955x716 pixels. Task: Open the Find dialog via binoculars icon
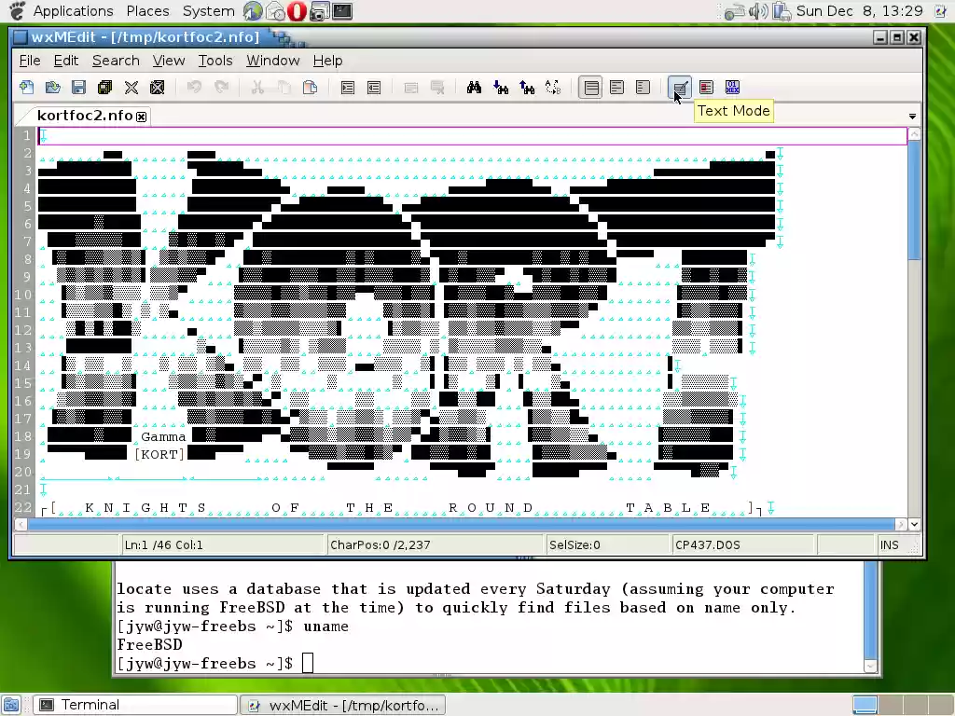point(475,87)
